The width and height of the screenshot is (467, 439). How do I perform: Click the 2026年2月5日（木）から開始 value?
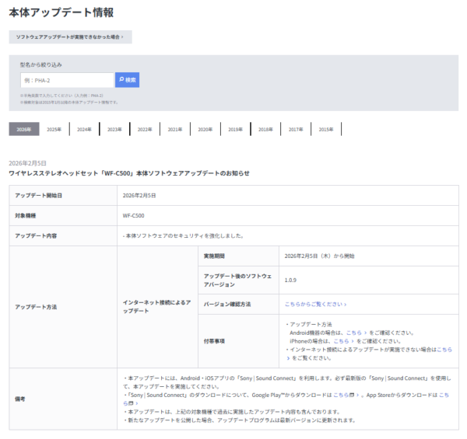tap(319, 256)
